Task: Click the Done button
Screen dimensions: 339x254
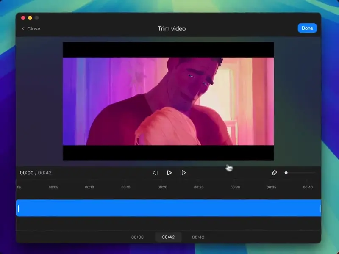Action: [x=307, y=28]
